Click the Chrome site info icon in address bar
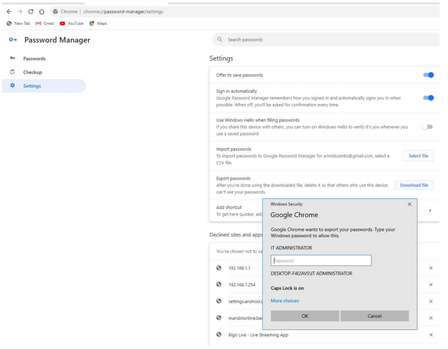The height and width of the screenshot is (349, 448). 55,12
